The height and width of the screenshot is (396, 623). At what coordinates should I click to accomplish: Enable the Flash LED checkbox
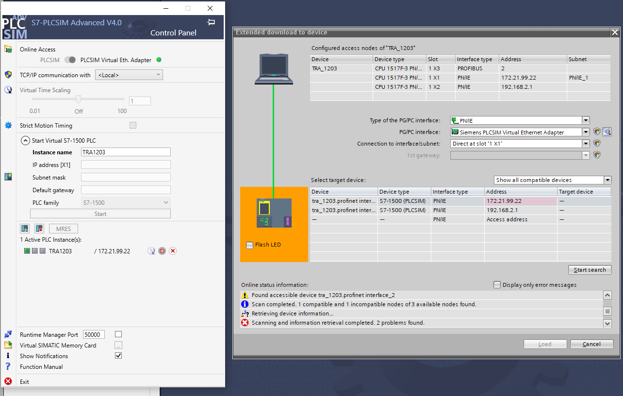(x=249, y=245)
